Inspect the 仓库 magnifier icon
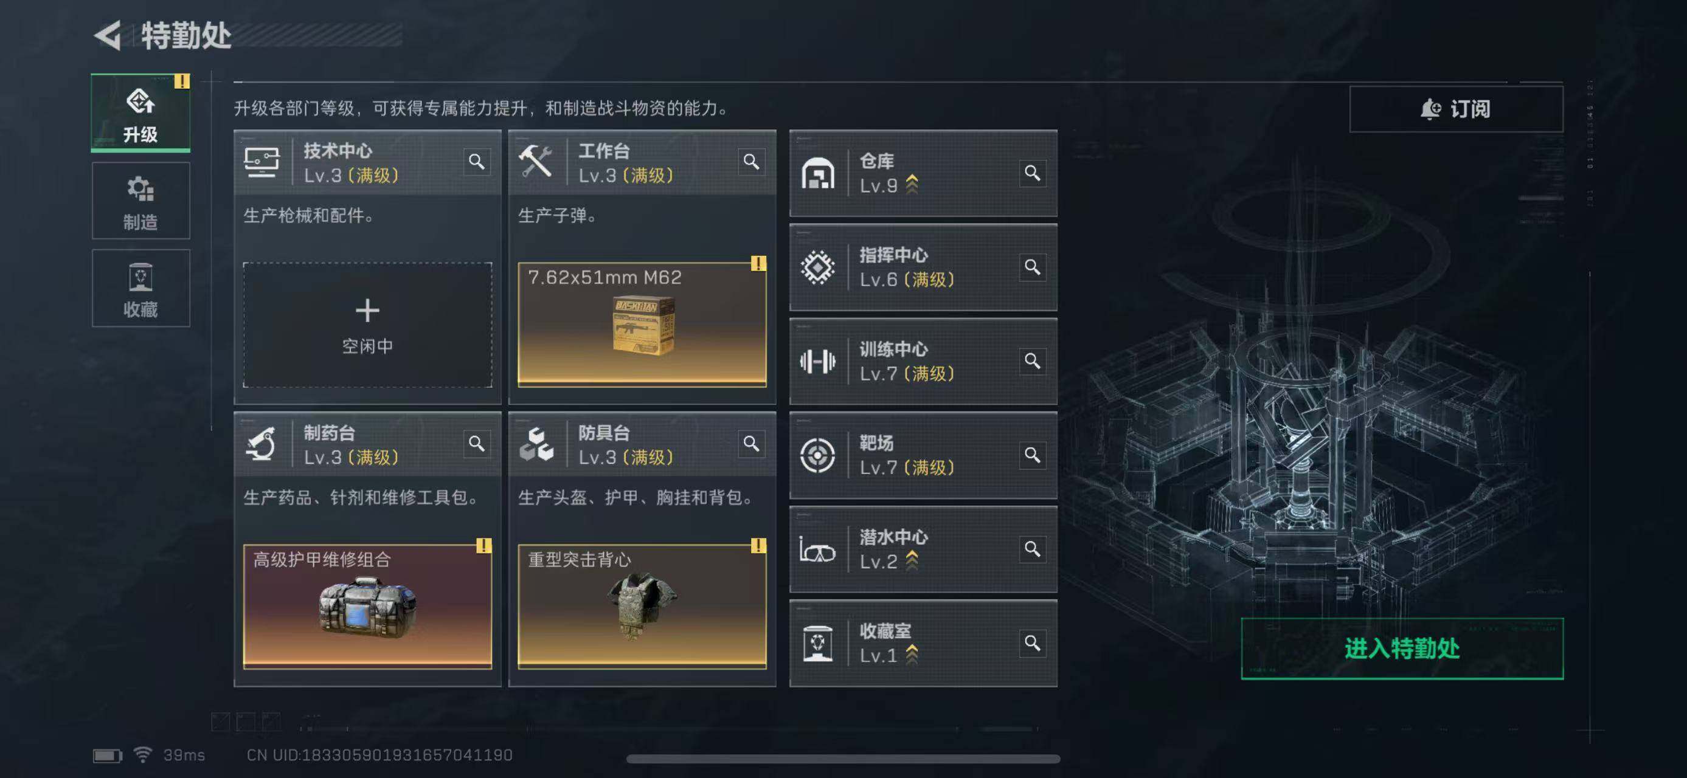 pos(1032,173)
